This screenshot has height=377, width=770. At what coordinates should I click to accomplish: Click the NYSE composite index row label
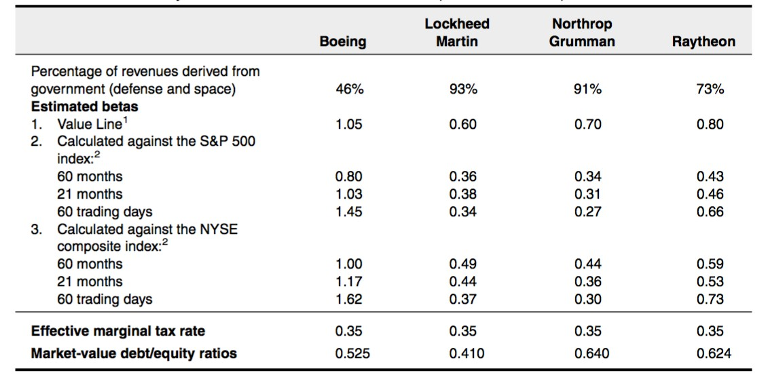(x=147, y=229)
